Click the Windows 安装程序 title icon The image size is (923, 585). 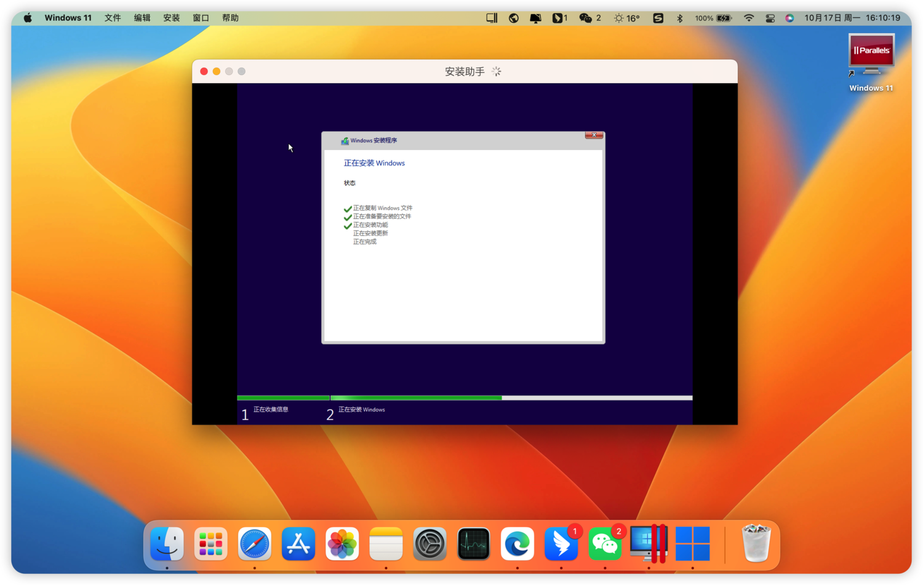(345, 141)
